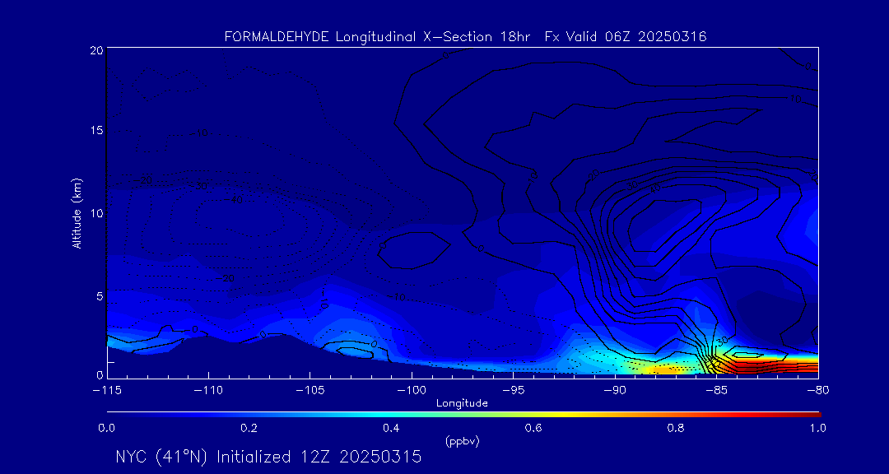
Task: Click the "NYC (41°N) Initialized 12Z 20250315" caption
Action: click(x=268, y=457)
